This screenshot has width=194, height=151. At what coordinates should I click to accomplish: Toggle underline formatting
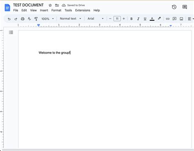[x=145, y=19]
